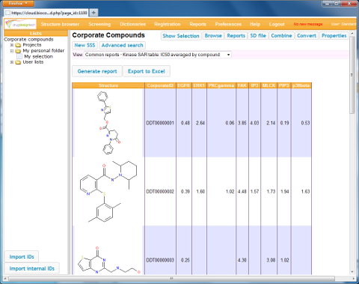The height and width of the screenshot is (284, 359).
Task: Click the My personal folder icon
Action: 18,51
